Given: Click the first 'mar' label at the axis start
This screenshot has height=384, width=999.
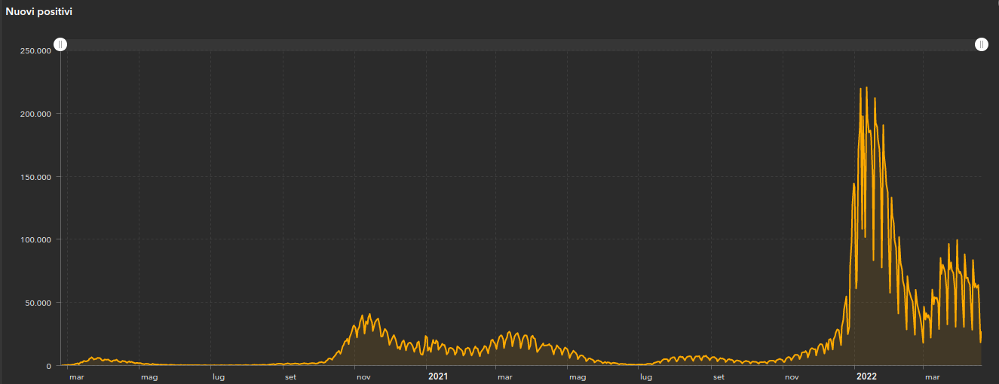Looking at the screenshot, I should pyautogui.click(x=76, y=376).
